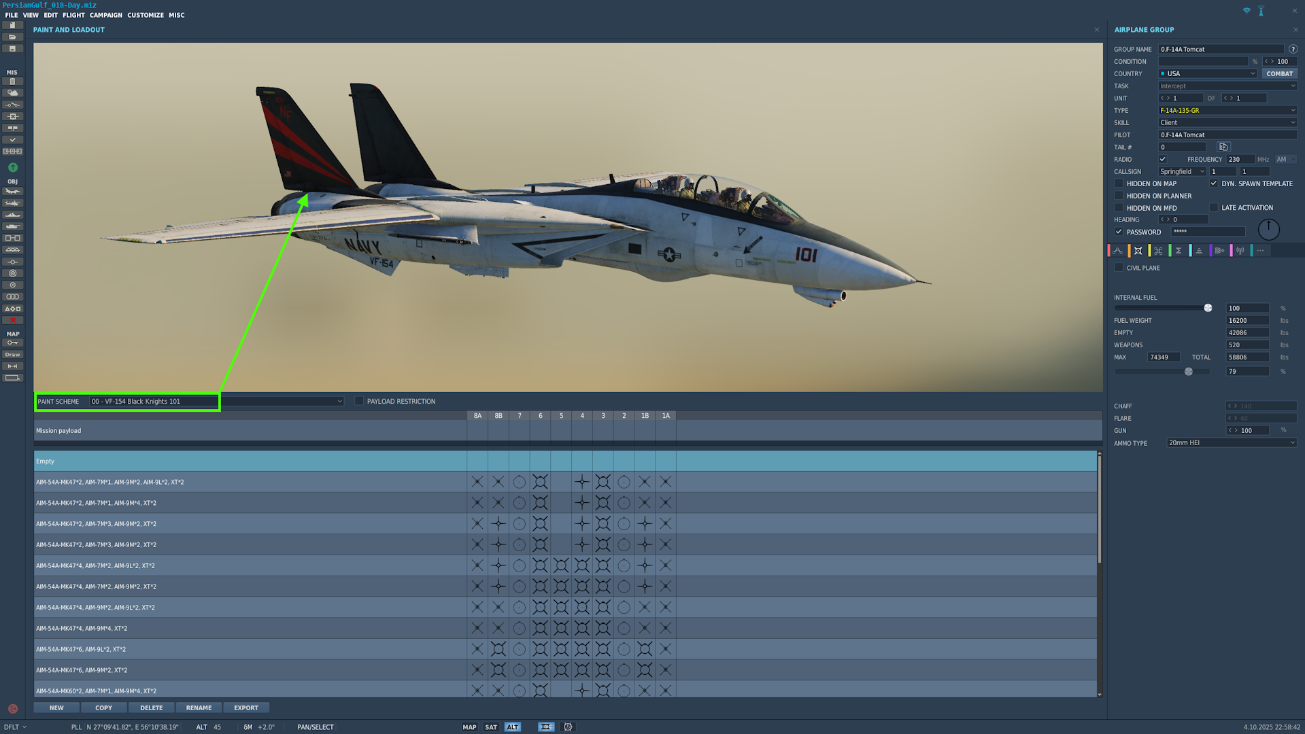Open the Country dropdown showing USA
This screenshot has height=734, width=1305.
click(1208, 73)
